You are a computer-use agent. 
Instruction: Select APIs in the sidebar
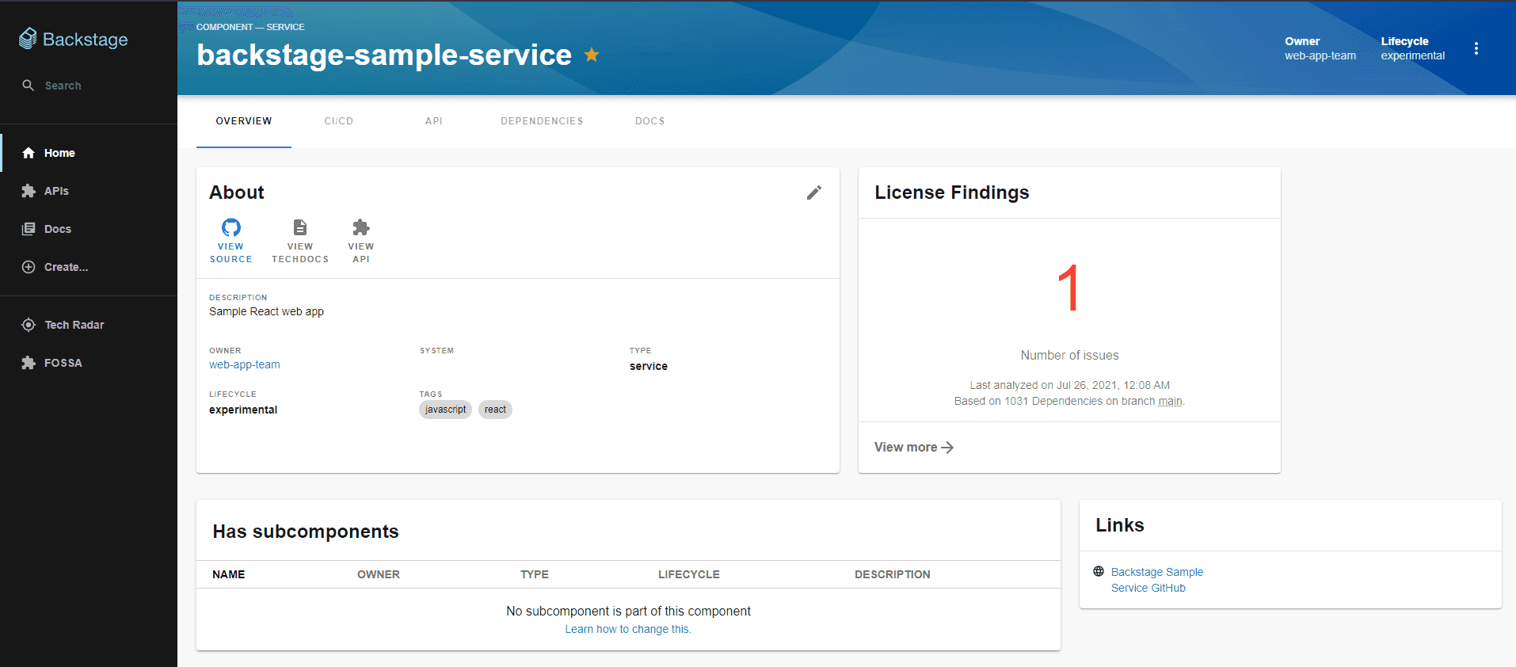click(x=89, y=191)
